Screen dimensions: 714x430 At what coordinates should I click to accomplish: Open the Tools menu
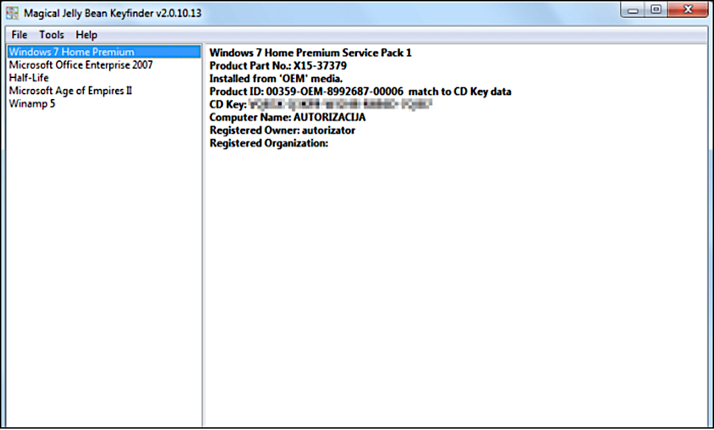51,35
